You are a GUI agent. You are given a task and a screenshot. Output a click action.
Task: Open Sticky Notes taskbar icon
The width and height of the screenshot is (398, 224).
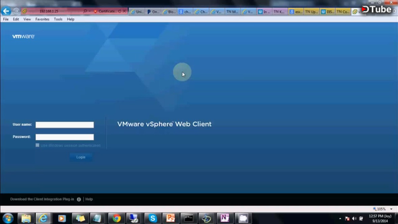[x=80, y=218]
